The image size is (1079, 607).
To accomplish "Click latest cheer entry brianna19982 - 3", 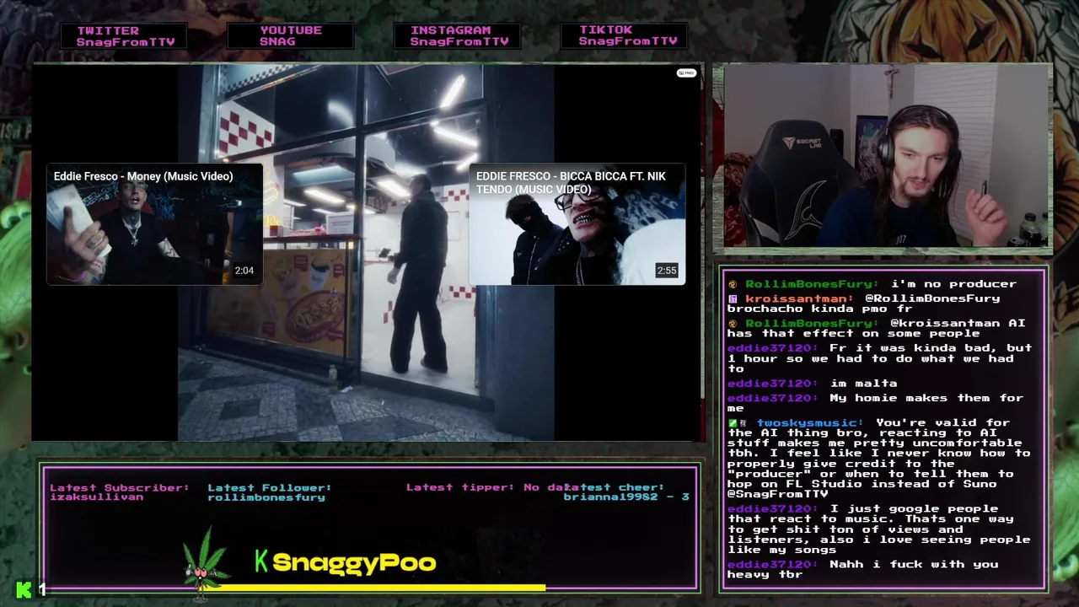I will pos(626,497).
